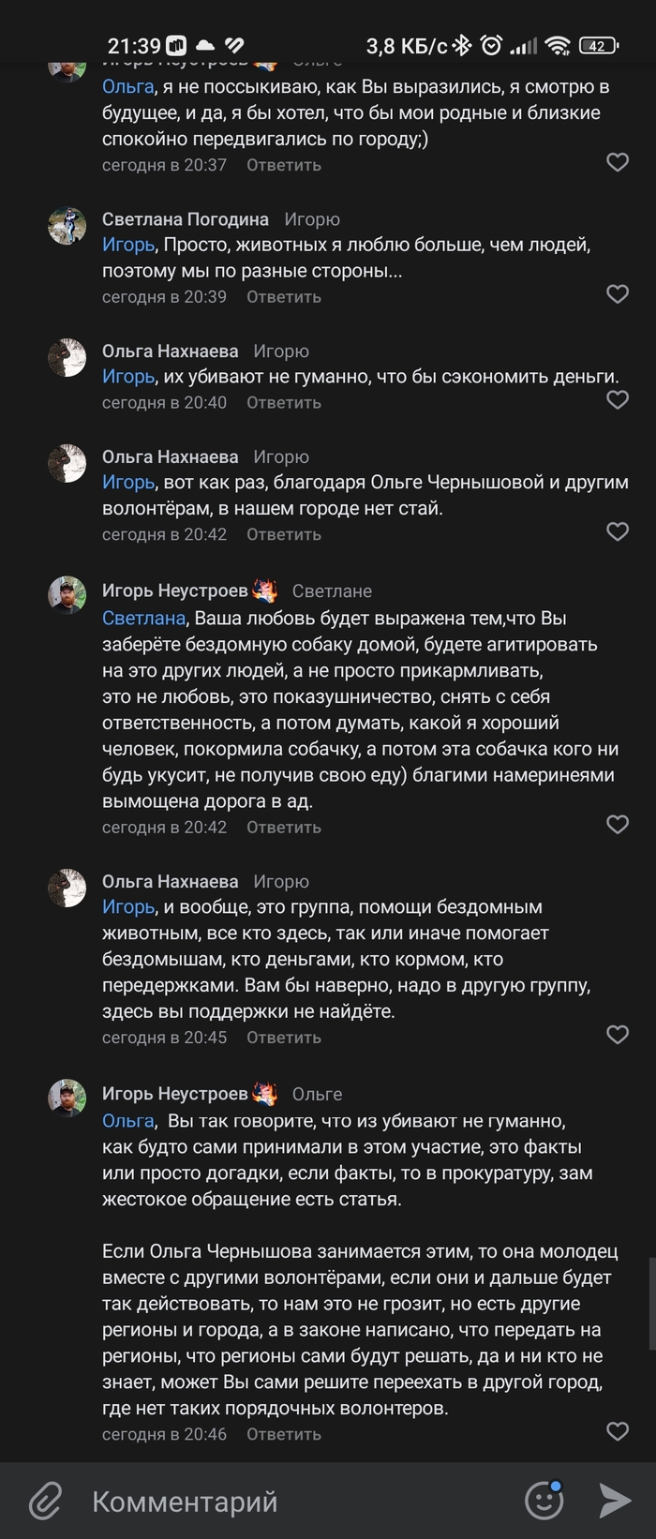Open Igor Neustroev avatar replying to Svetlana
The width and height of the screenshot is (656, 1539).
[x=67, y=595]
